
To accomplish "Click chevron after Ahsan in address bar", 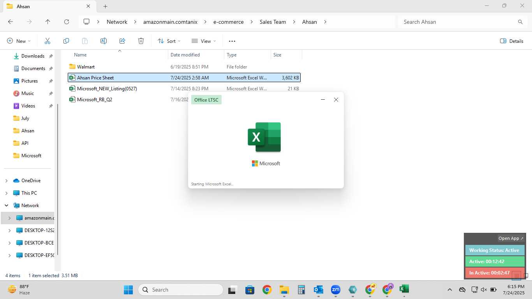I will coord(325,22).
